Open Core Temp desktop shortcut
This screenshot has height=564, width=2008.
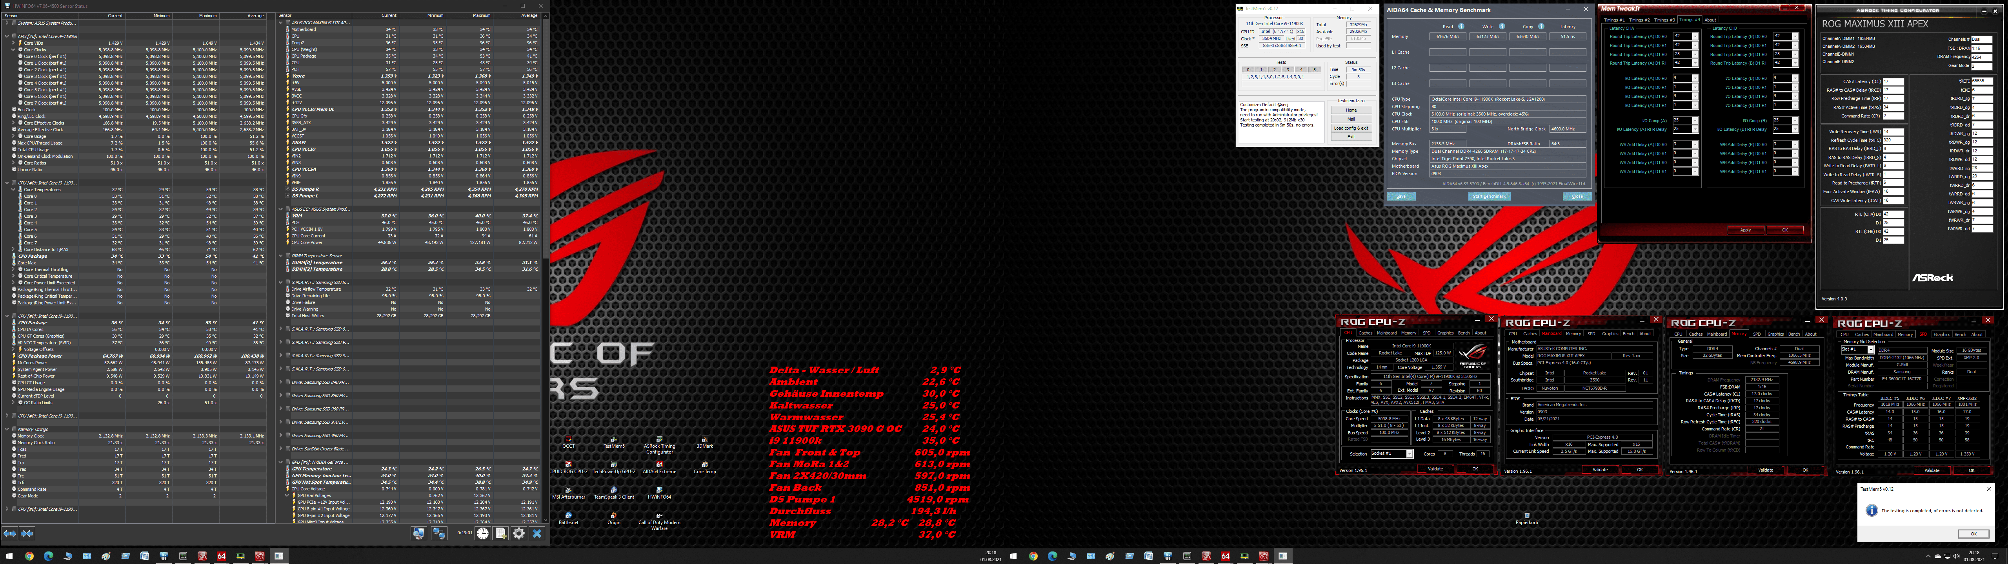tap(706, 466)
